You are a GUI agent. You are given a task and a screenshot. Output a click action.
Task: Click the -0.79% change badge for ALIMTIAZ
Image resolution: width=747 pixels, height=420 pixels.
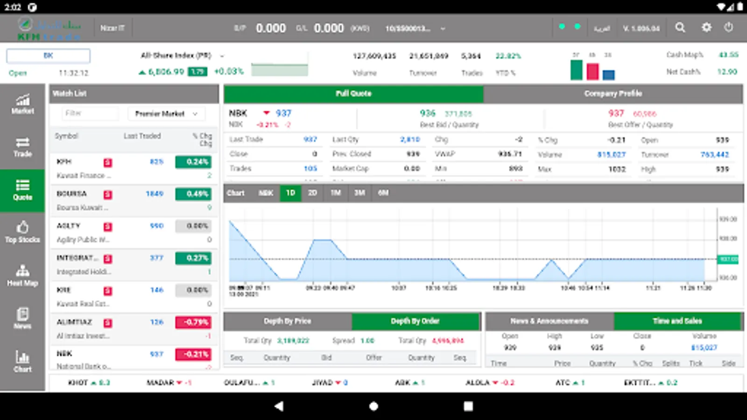click(x=193, y=322)
